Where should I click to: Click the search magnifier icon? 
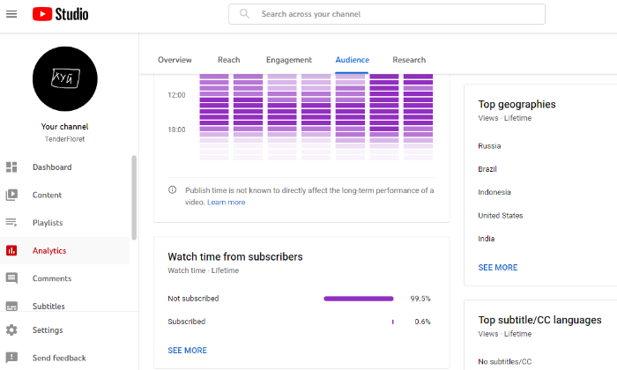[244, 14]
